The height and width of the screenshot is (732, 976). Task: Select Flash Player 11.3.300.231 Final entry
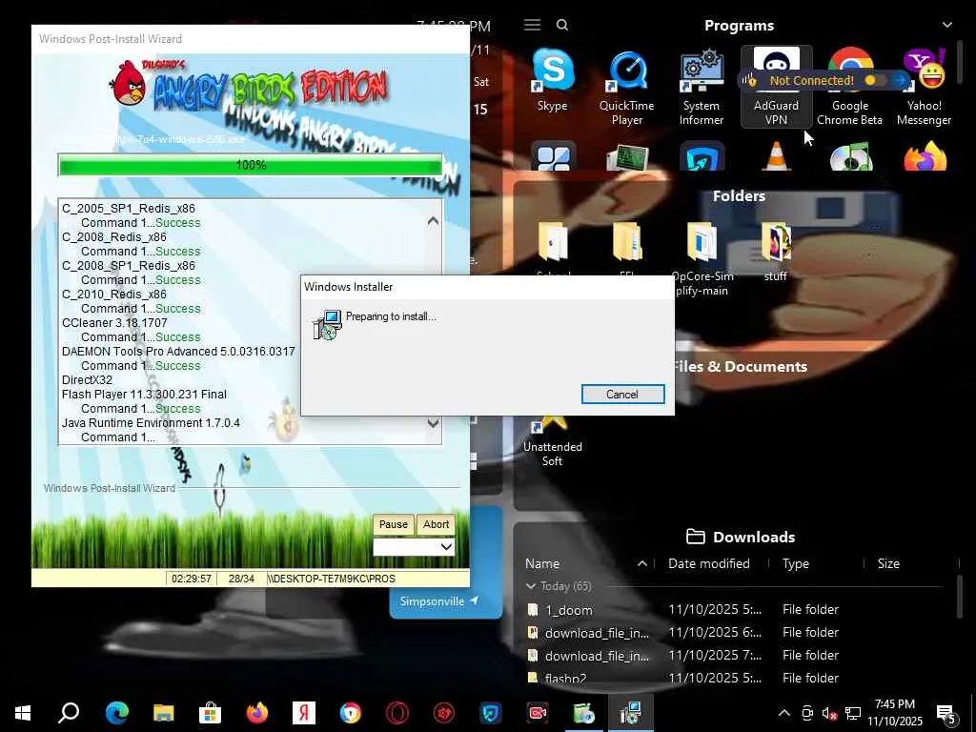[x=145, y=394]
